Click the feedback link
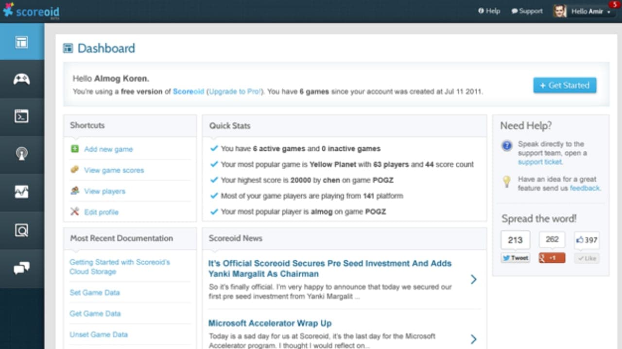This screenshot has width=622, height=349. point(585,188)
